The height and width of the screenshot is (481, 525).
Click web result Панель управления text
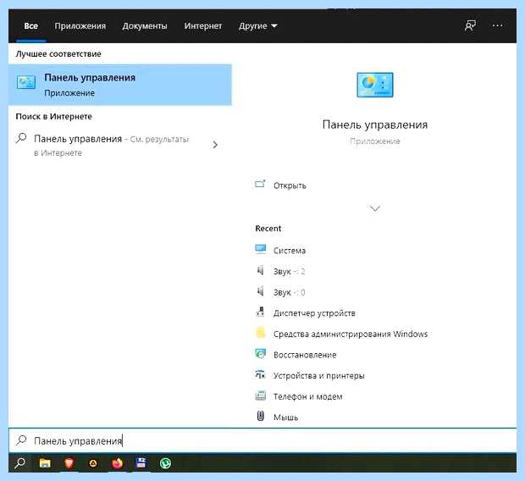pos(78,139)
